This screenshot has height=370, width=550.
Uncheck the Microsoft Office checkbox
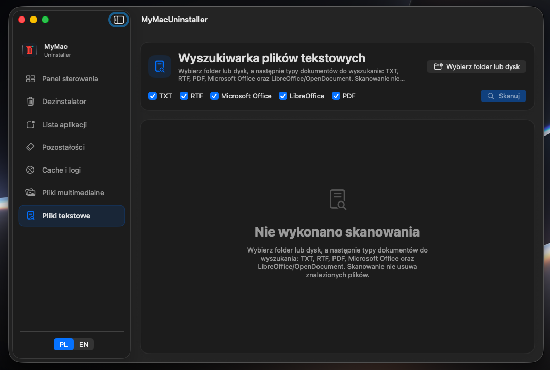[x=214, y=96]
